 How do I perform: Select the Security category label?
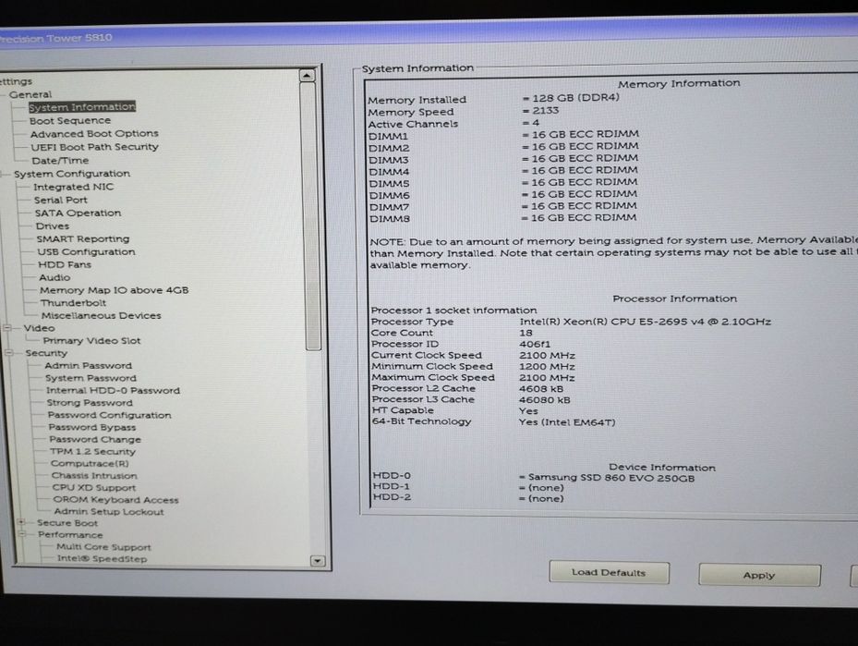point(46,353)
